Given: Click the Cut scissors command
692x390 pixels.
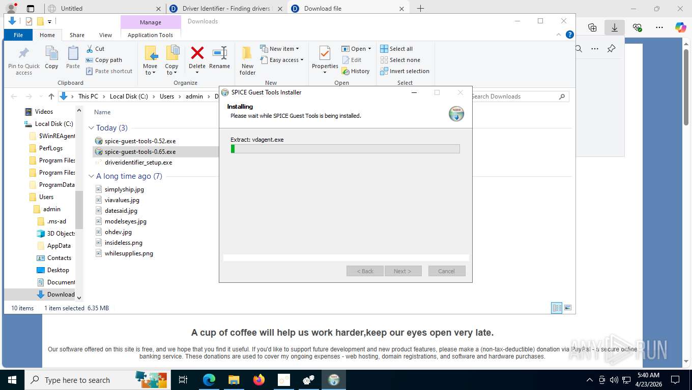Looking at the screenshot, I should tap(95, 49).
